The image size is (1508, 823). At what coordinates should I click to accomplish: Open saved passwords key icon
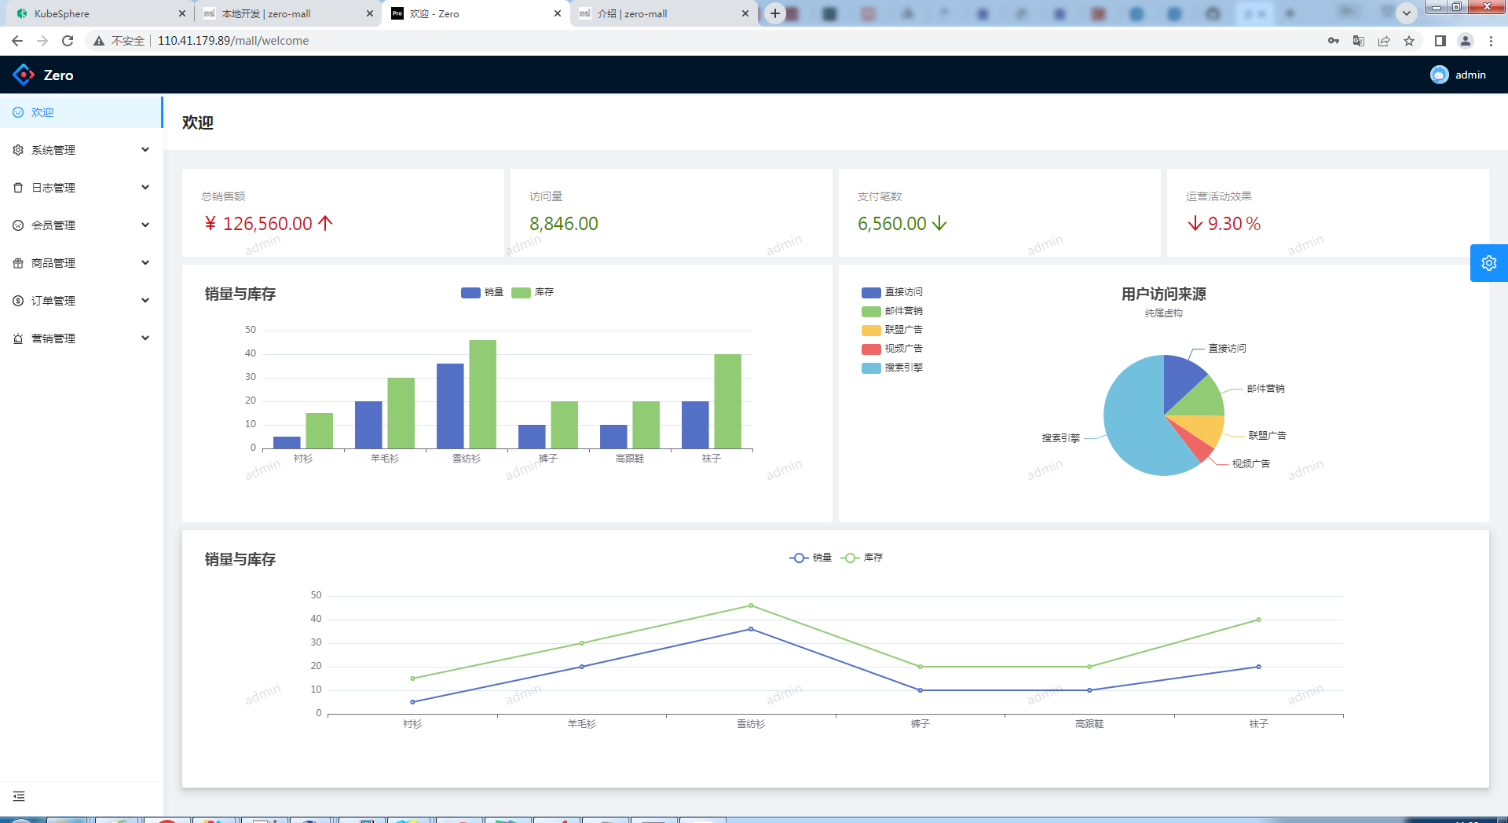tap(1334, 41)
